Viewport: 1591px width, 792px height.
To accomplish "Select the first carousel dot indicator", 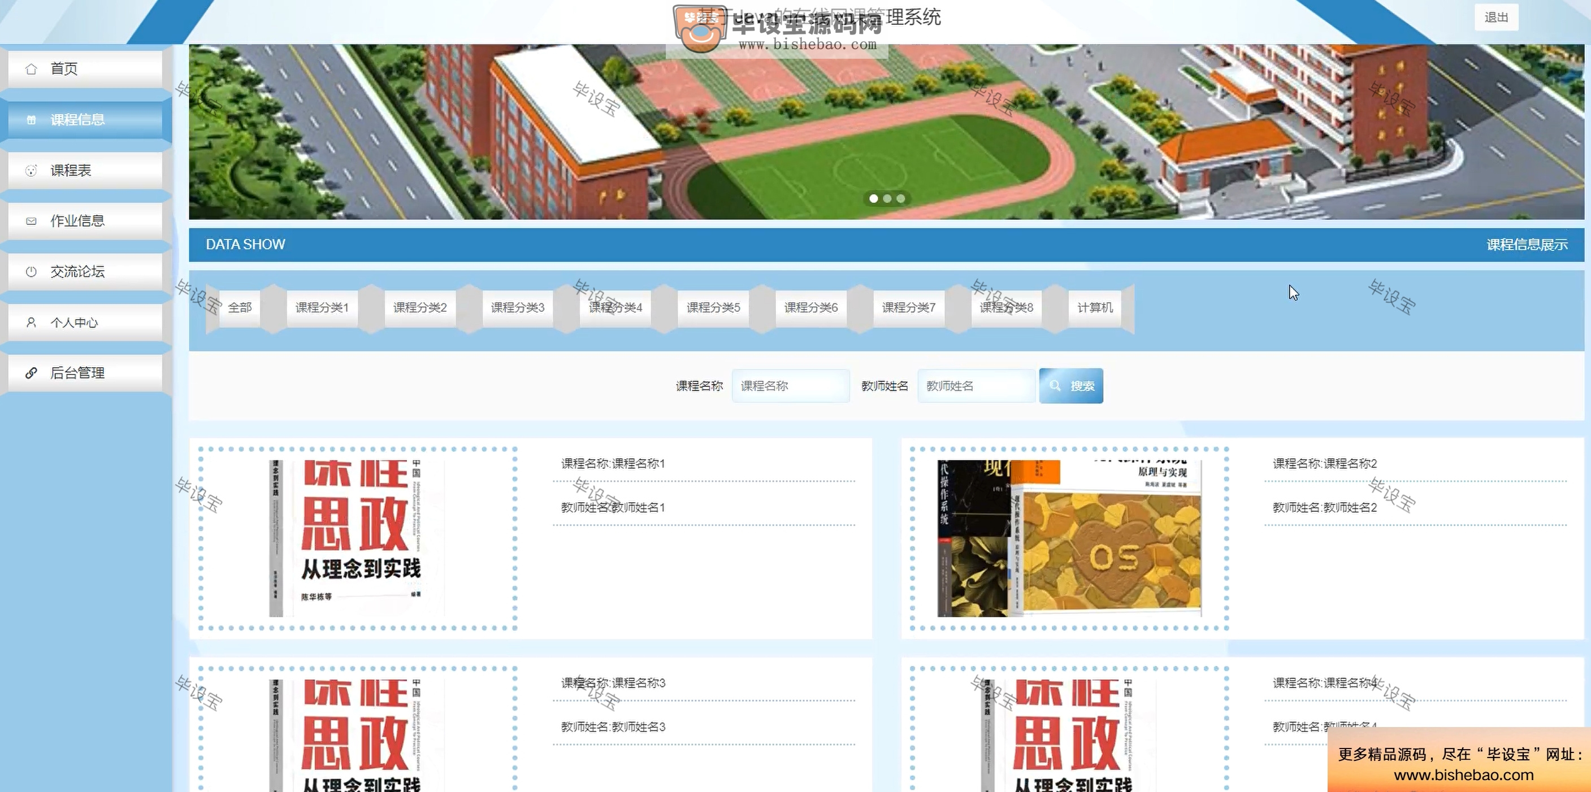I will pyautogui.click(x=873, y=199).
